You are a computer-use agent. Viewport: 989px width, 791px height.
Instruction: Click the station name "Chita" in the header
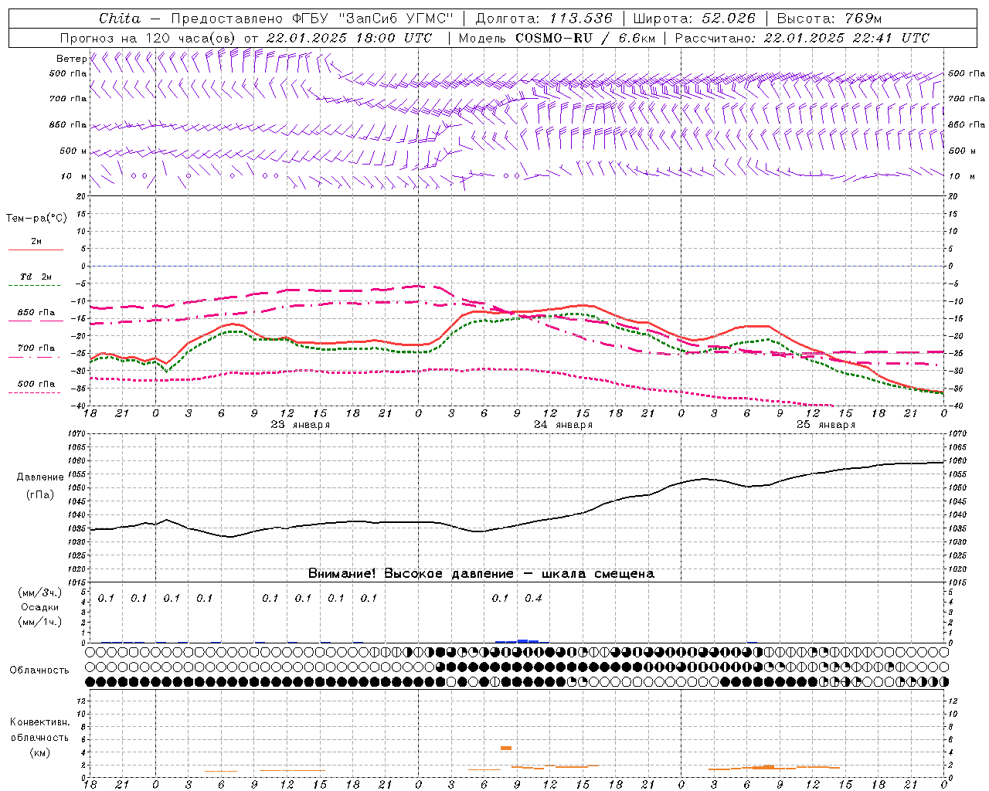[120, 19]
